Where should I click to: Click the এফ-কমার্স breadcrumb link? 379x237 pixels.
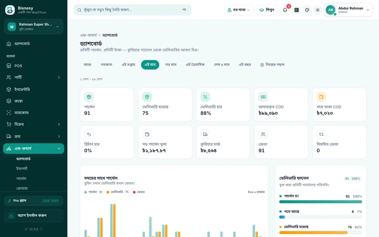pos(88,35)
